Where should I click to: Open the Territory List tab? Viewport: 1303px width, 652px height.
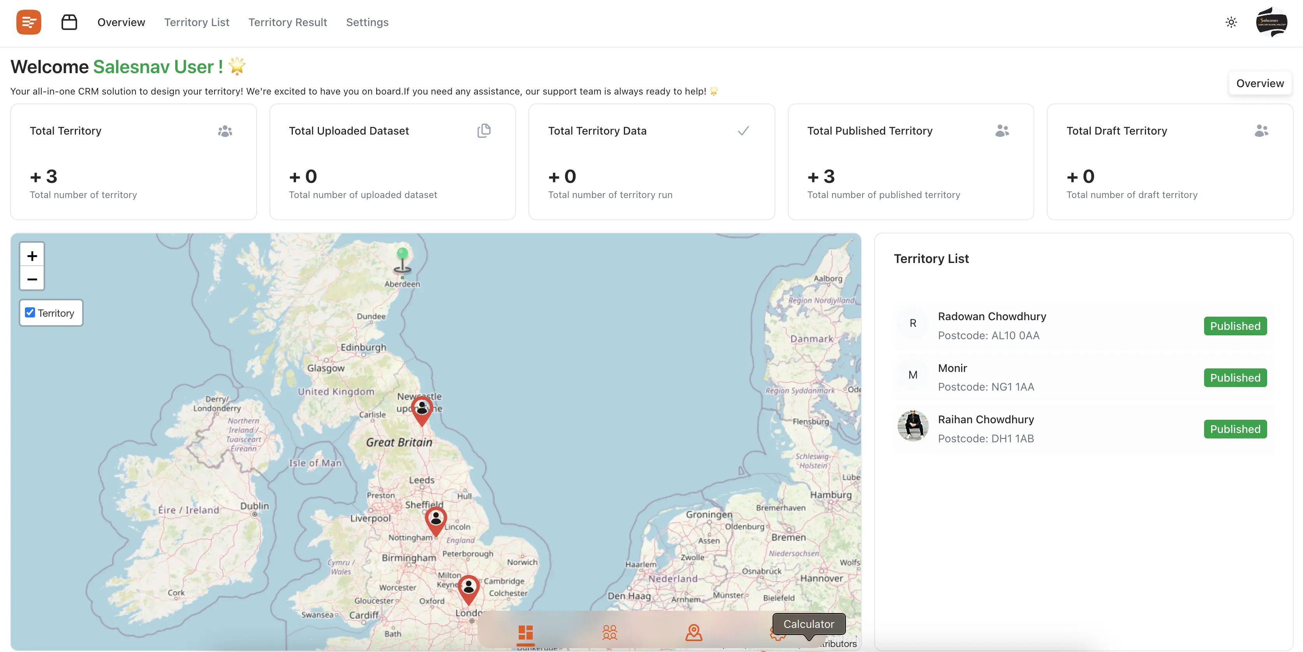196,22
